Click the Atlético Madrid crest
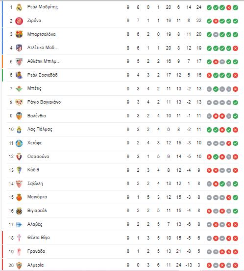This screenshot has height=271, width=244. tap(19, 48)
